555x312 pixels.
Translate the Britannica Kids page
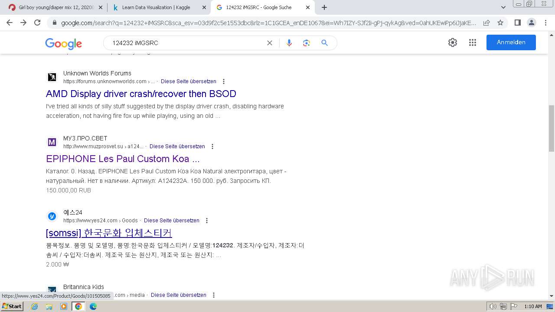coord(179,295)
